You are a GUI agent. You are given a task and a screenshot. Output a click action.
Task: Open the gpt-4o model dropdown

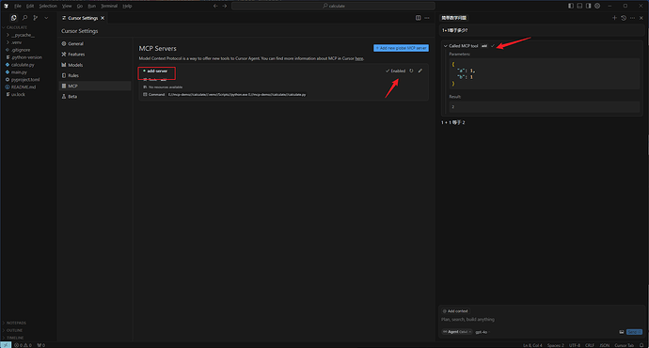pos(482,332)
